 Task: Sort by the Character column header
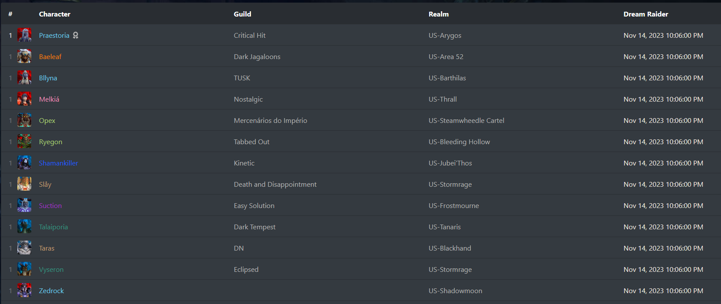55,14
